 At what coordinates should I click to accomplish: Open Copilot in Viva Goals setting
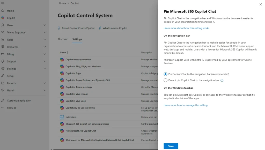pyautogui.click(x=76, y=101)
